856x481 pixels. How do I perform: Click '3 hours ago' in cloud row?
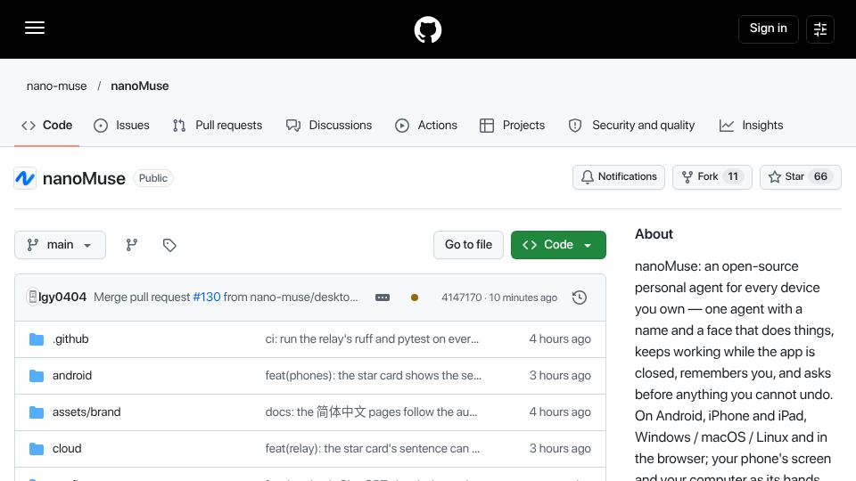click(x=560, y=449)
